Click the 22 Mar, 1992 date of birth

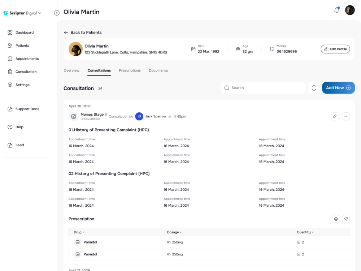pyautogui.click(x=208, y=52)
